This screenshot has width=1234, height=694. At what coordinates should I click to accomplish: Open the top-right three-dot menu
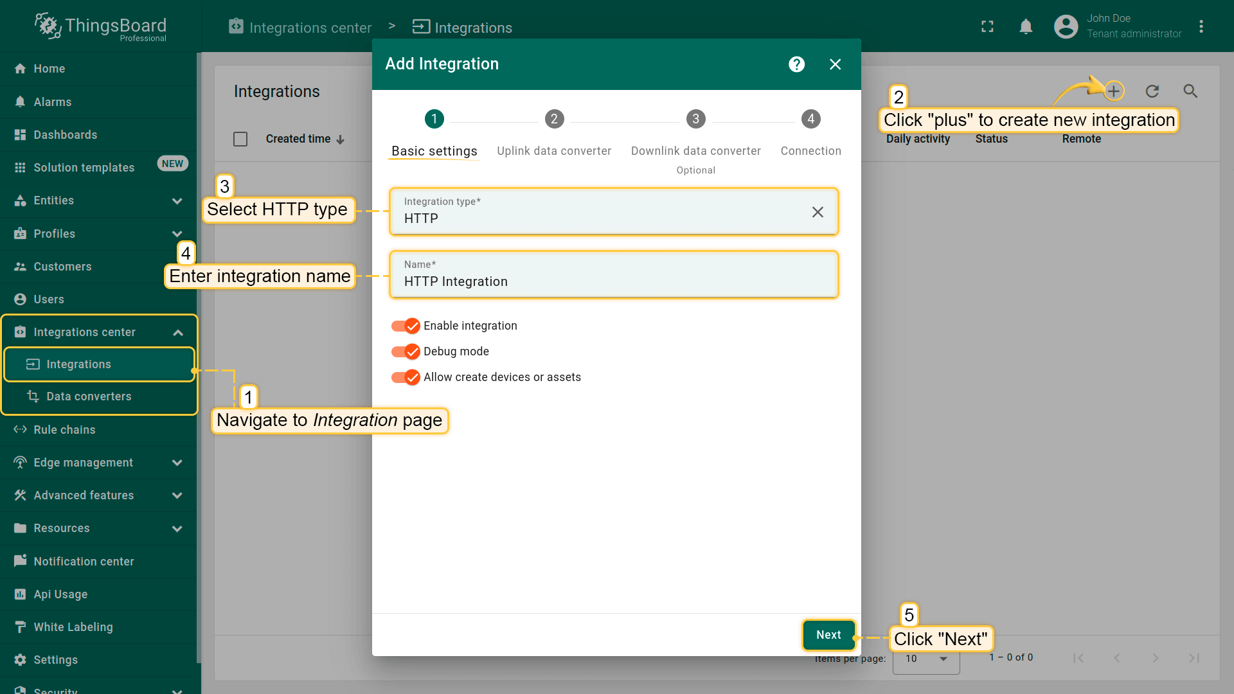coord(1201,26)
